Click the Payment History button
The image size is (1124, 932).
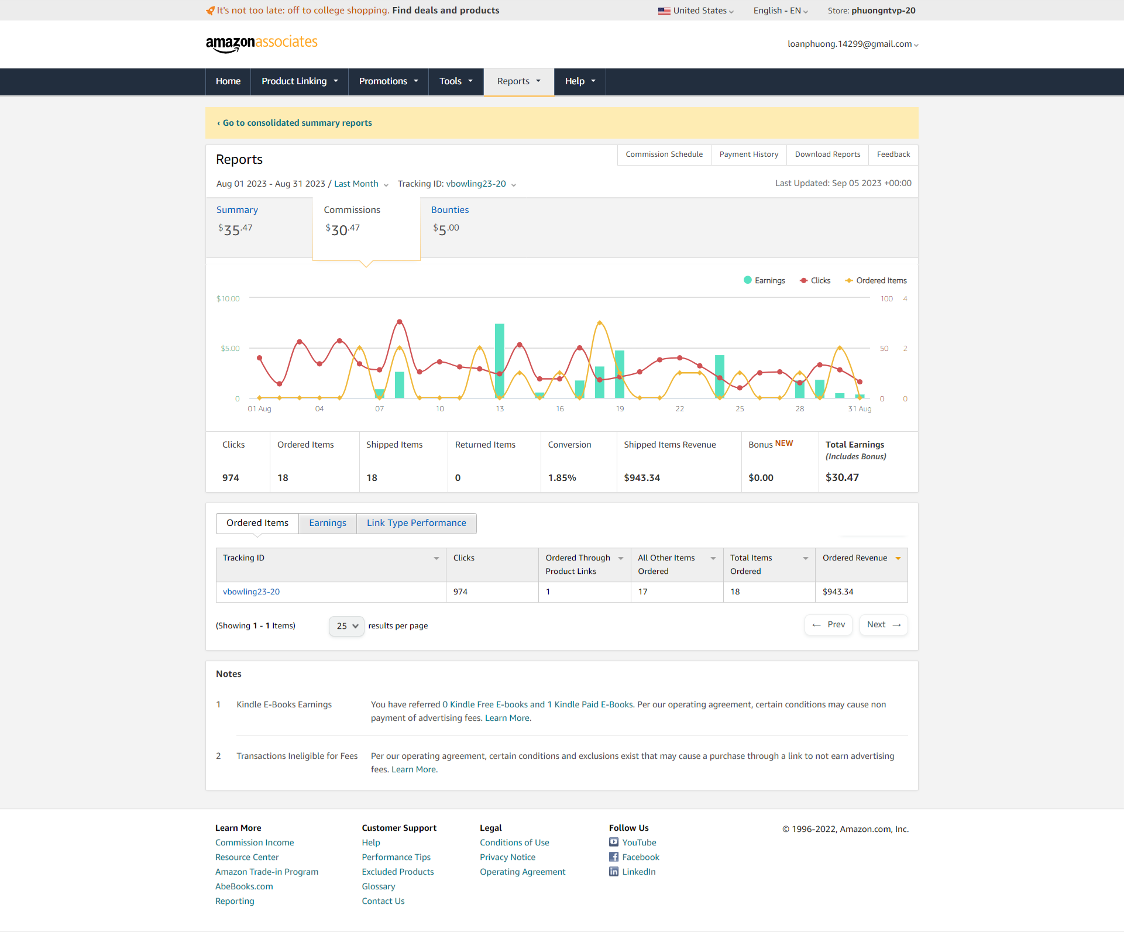tap(749, 154)
